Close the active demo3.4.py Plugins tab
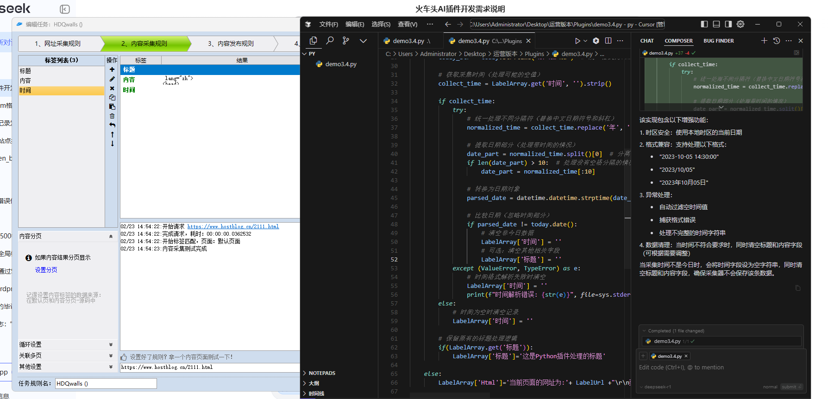The height and width of the screenshot is (399, 828). pyautogui.click(x=528, y=41)
